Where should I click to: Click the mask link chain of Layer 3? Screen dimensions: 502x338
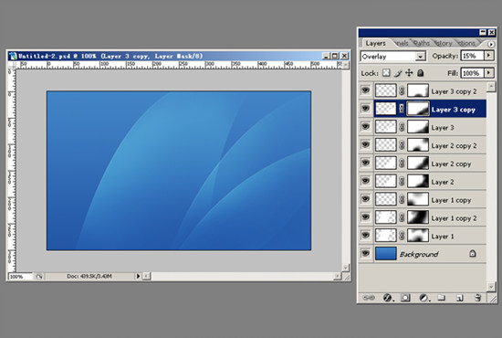pos(402,127)
